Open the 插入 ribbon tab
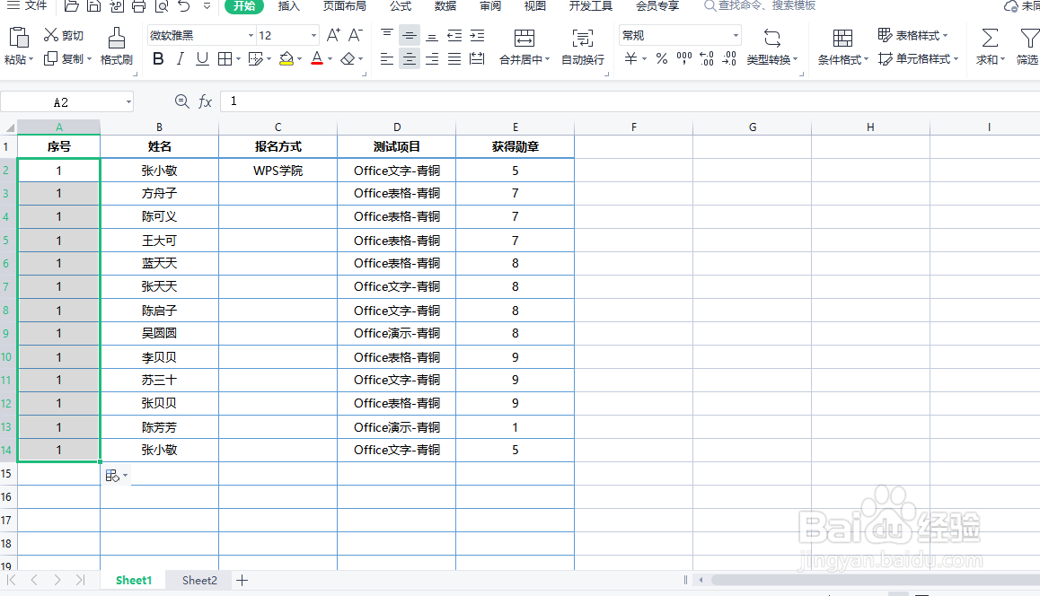The height and width of the screenshot is (596, 1040). [288, 6]
